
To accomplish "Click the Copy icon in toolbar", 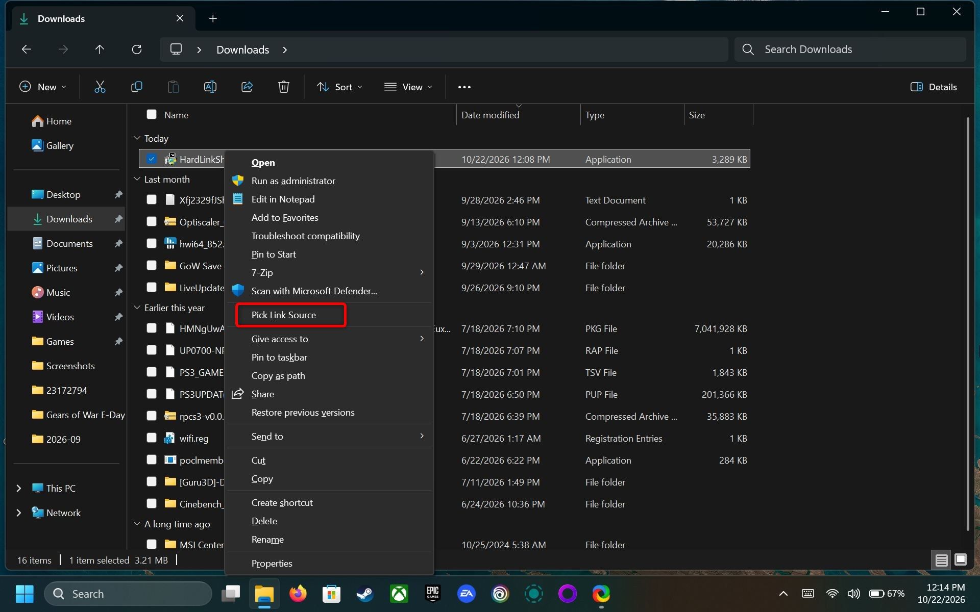I will point(136,87).
